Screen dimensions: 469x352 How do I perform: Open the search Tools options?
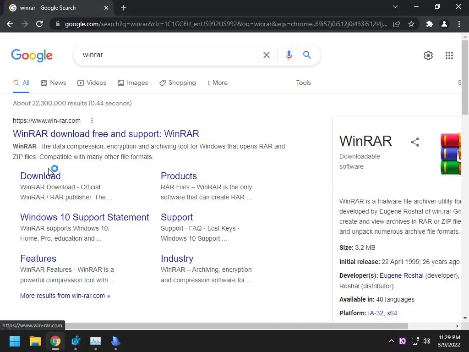pos(303,83)
